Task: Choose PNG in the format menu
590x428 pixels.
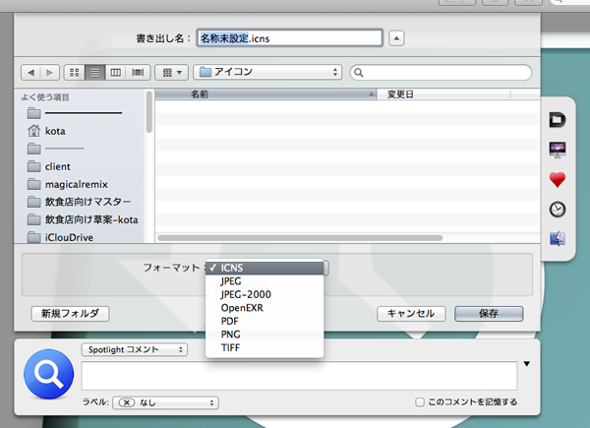Action: 265,335
